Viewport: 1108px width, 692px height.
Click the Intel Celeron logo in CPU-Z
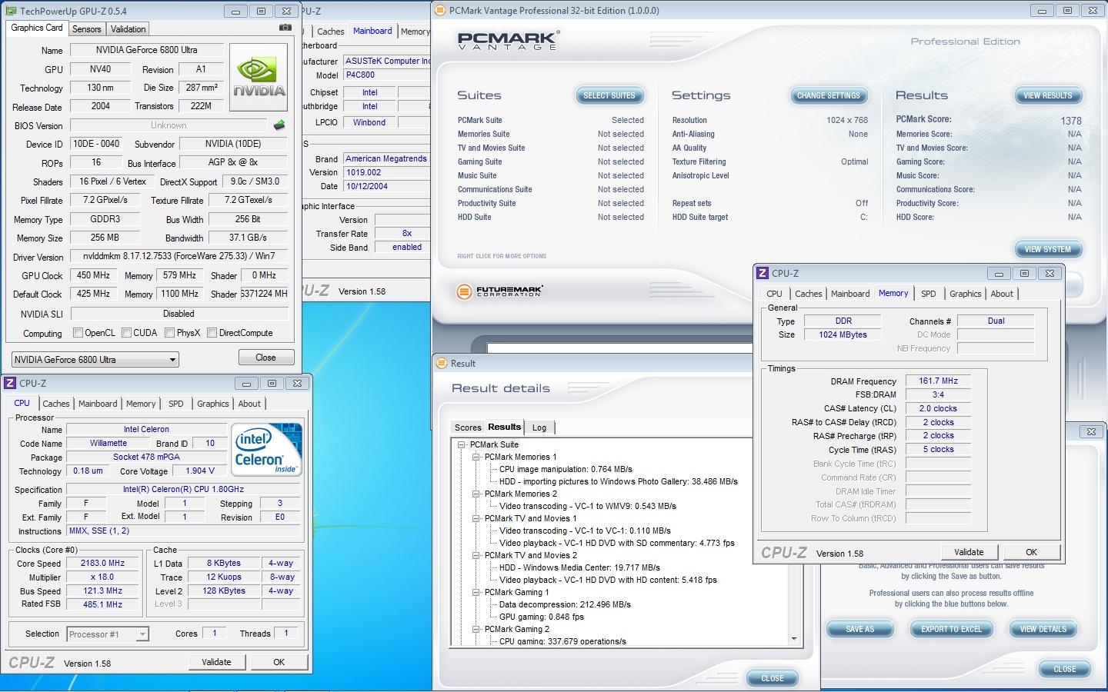click(267, 449)
